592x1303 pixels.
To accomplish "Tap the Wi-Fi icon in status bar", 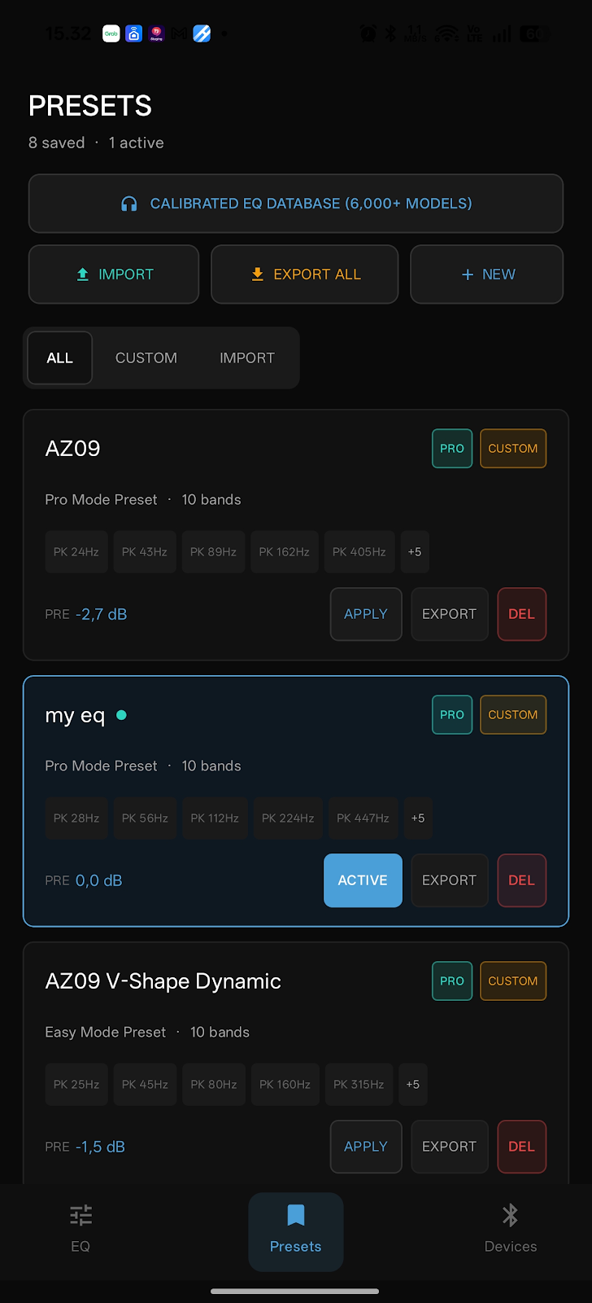I will click(x=446, y=33).
